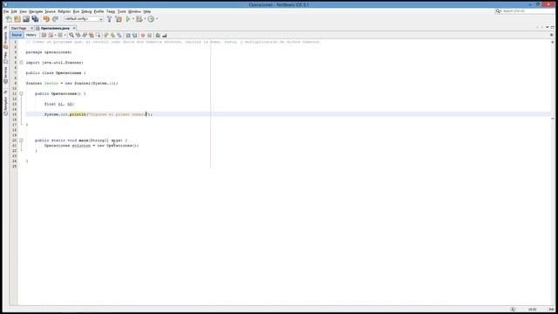The width and height of the screenshot is (558, 314).
Task: Click the package operaciones code line
Action: pos(49,52)
